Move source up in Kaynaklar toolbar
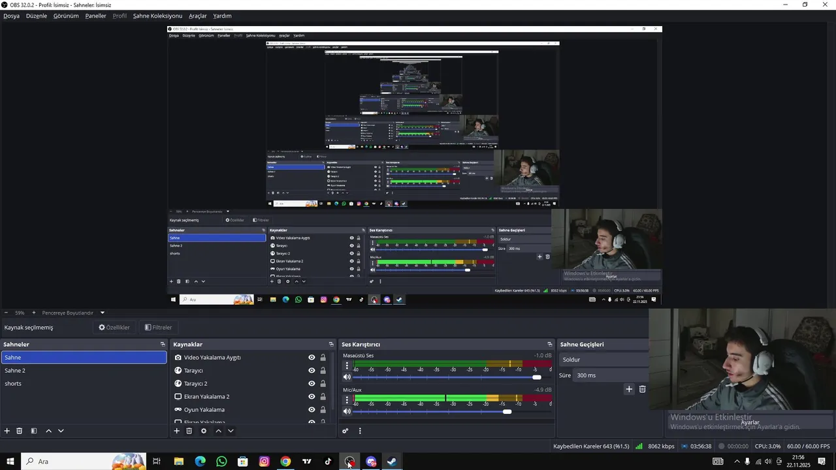Image resolution: width=836 pixels, height=470 pixels. point(218,431)
